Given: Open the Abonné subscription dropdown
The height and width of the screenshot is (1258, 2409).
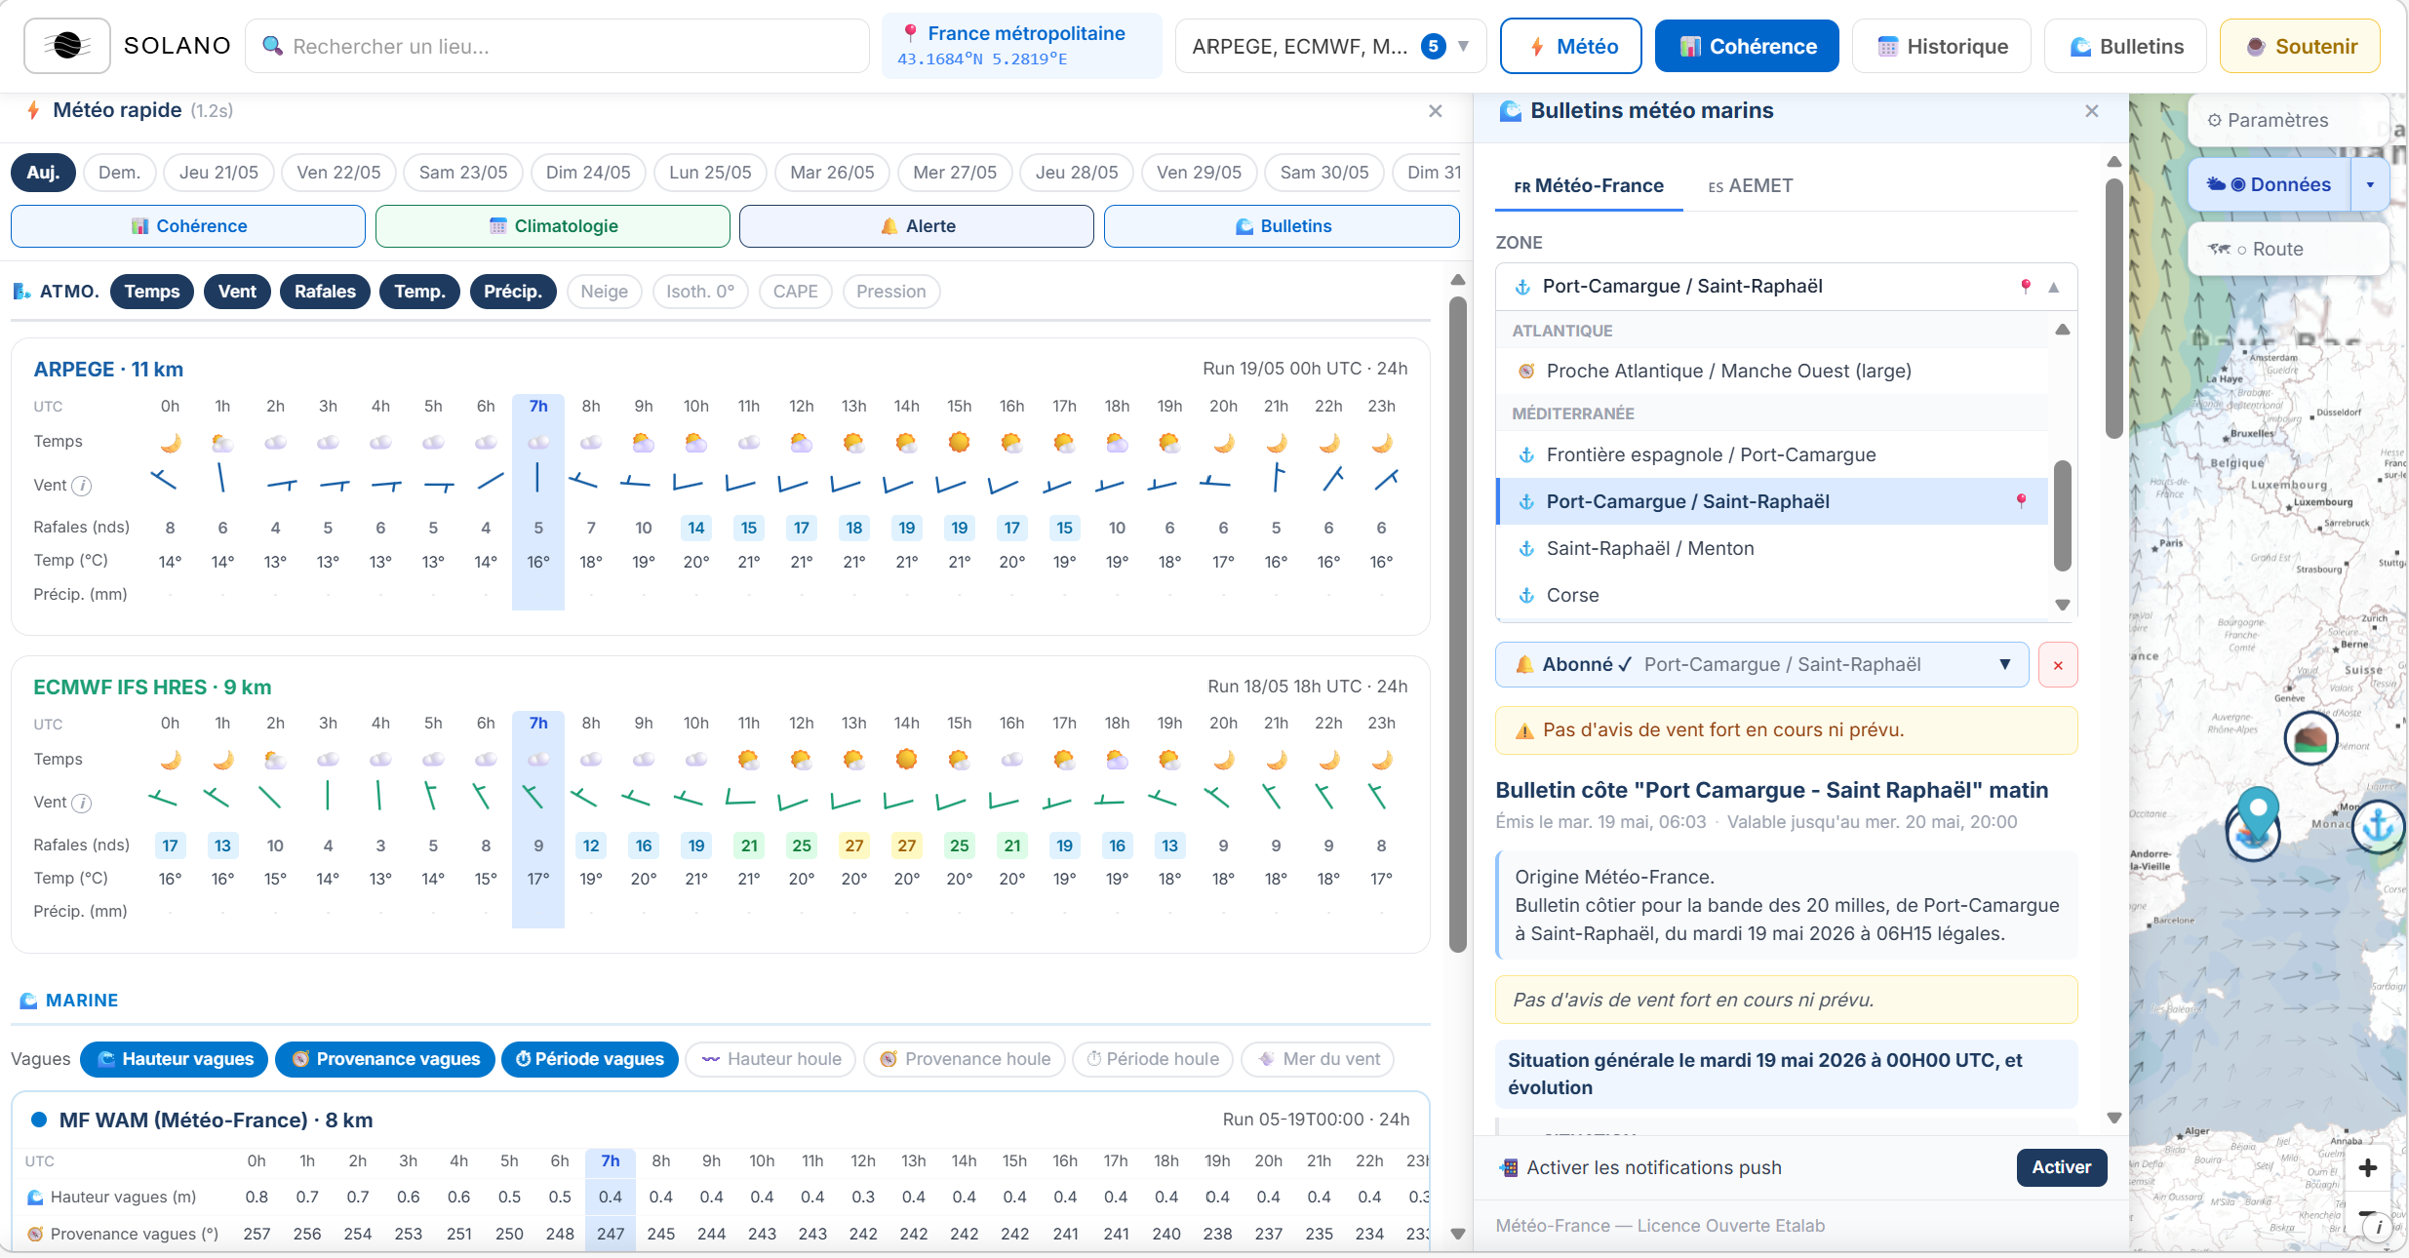Looking at the screenshot, I should (x=1762, y=665).
